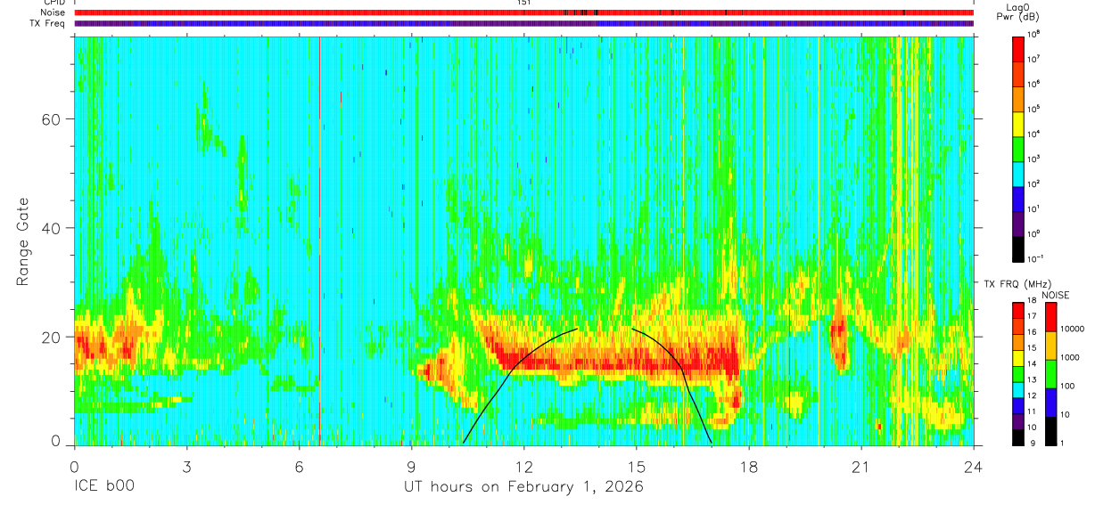Screen dimensions: 1095x505
Task: Click the red segment of Lag0 power colorbar
Action: pyautogui.click(x=1018, y=48)
